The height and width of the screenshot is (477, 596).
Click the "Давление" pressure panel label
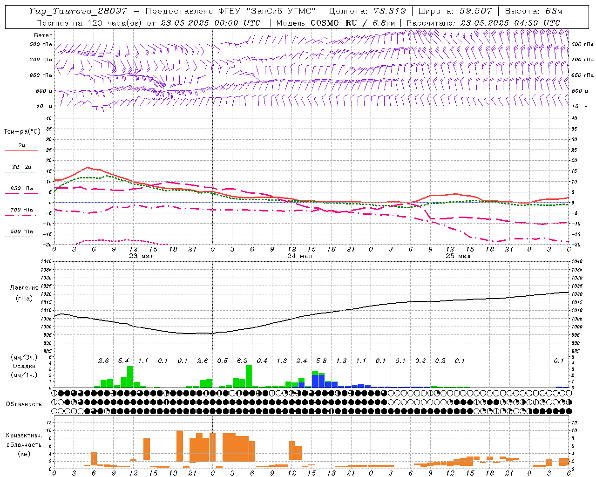pyautogui.click(x=24, y=288)
